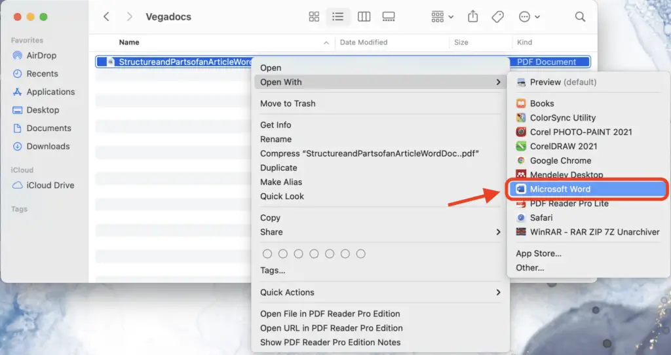Click the fourth tag color circle
The width and height of the screenshot is (671, 355).
click(314, 254)
